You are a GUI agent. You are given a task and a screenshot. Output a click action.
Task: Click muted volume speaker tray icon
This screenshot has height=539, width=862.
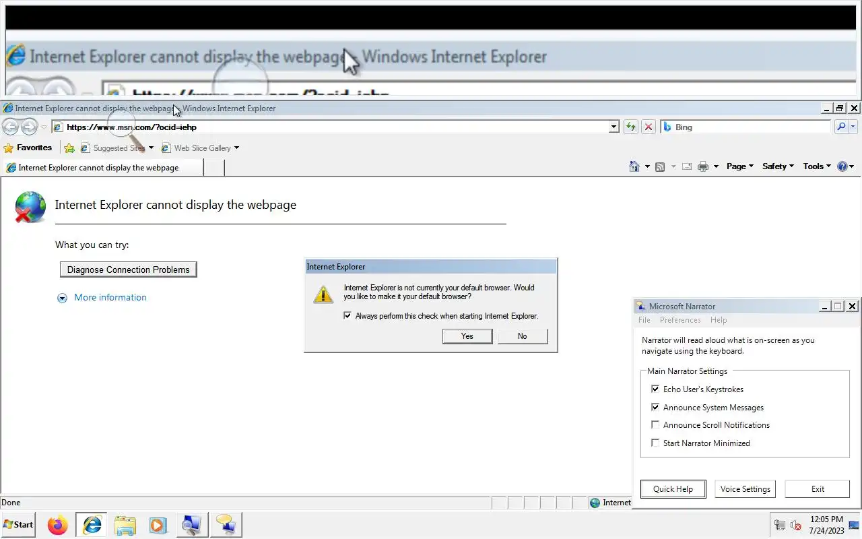[795, 525]
